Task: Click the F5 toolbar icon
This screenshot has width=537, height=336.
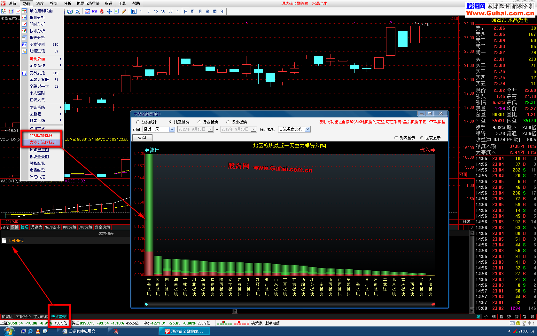Action: [x=134, y=11]
